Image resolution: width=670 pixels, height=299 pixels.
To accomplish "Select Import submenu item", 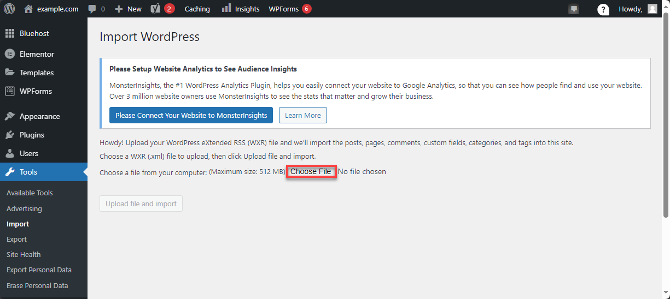I will (x=18, y=224).
